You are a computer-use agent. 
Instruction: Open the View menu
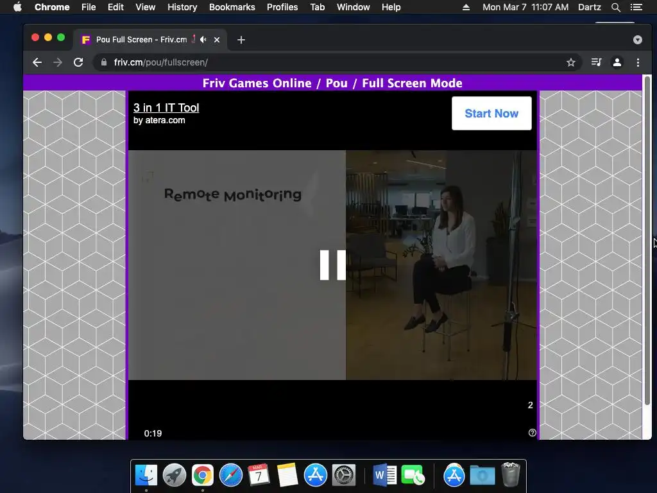click(146, 7)
